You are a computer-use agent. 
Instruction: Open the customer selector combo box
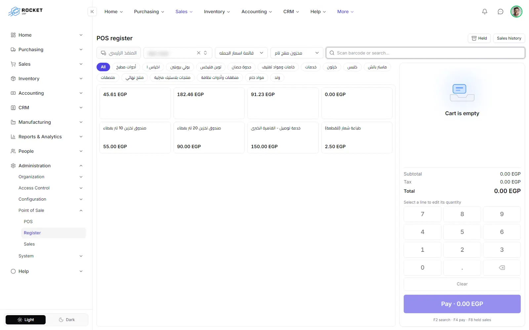tap(178, 53)
